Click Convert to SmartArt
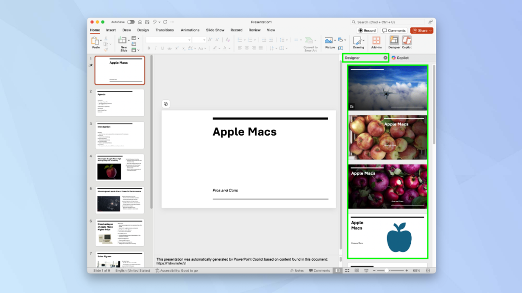This screenshot has width=522, height=293. point(310,43)
